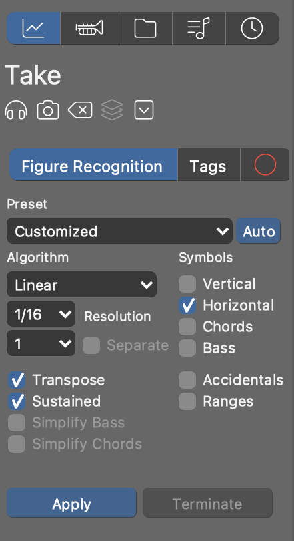Click the backspace clear take icon
Image resolution: width=294 pixels, height=541 pixels.
tap(80, 110)
